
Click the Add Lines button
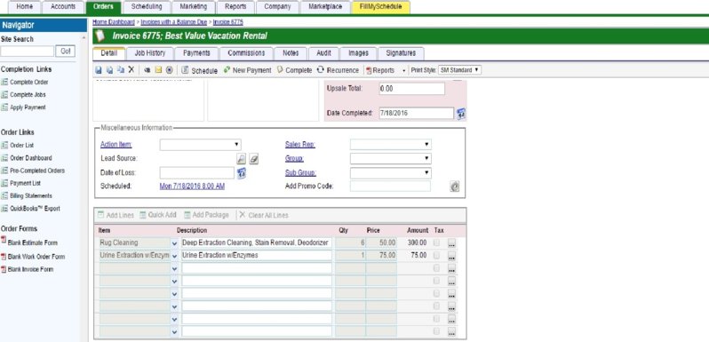116,215
